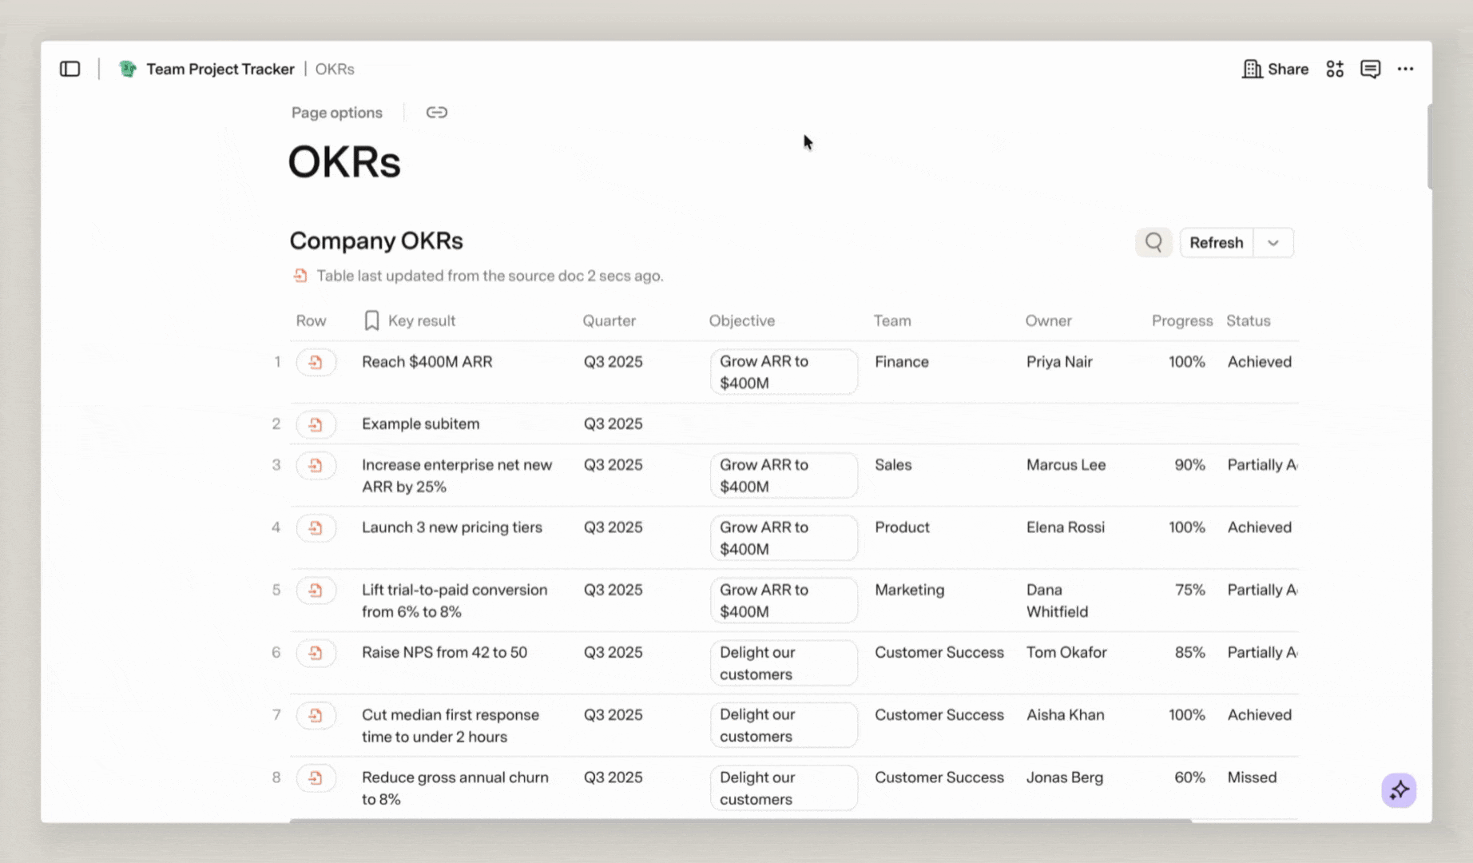Open row 5 source doc icon

(316, 591)
